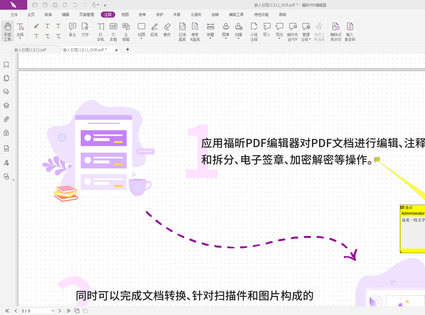The height and width of the screenshot is (315, 425).
Task: Open the Measure tool (测量)
Action: [x=211, y=29]
